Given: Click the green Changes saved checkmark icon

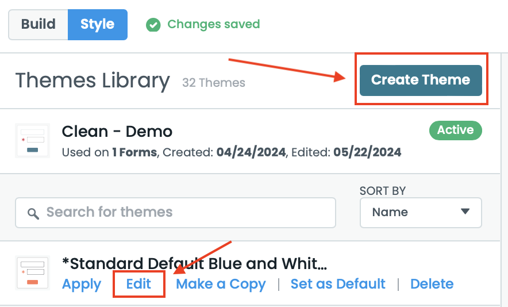Looking at the screenshot, I should coord(153,25).
